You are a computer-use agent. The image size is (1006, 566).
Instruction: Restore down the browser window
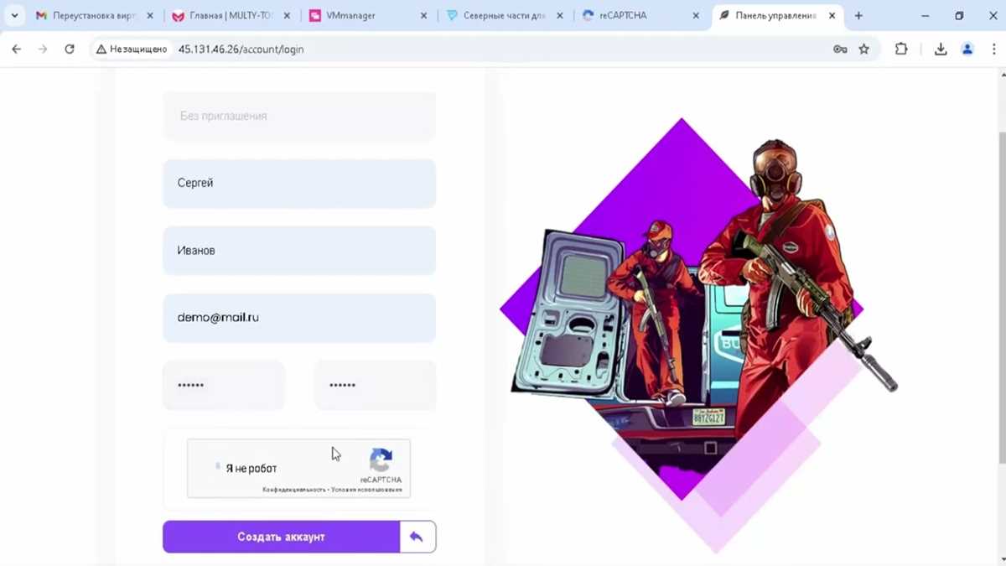click(959, 16)
